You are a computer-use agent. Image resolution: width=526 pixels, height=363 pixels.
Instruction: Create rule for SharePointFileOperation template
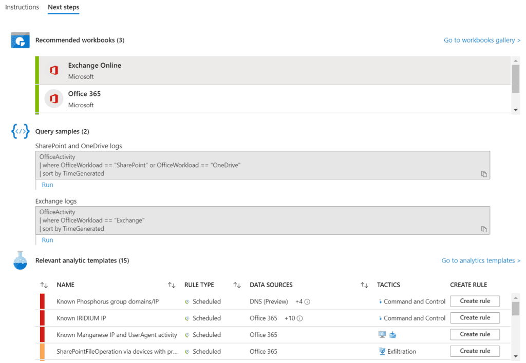pyautogui.click(x=475, y=351)
